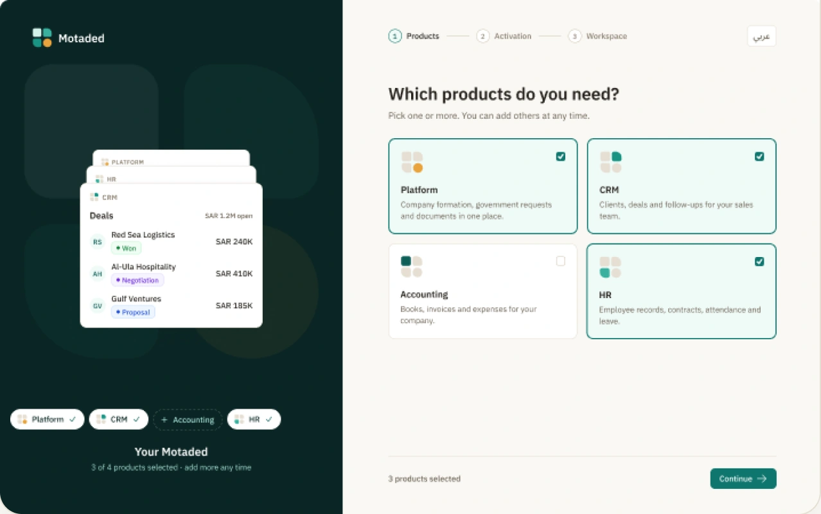This screenshot has height=514, width=821.
Task: Click the CRM product card icon
Action: [611, 163]
